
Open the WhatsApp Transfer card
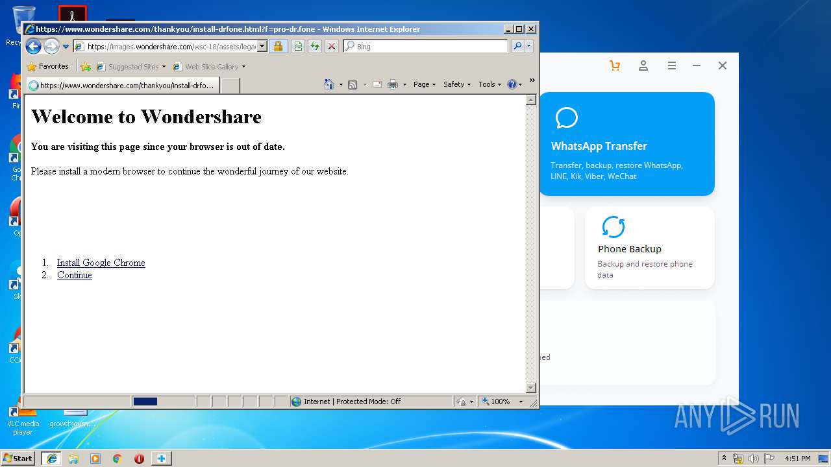tap(626, 144)
